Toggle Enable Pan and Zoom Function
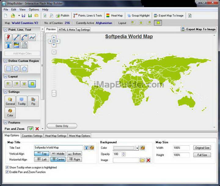 (x=7, y=172)
